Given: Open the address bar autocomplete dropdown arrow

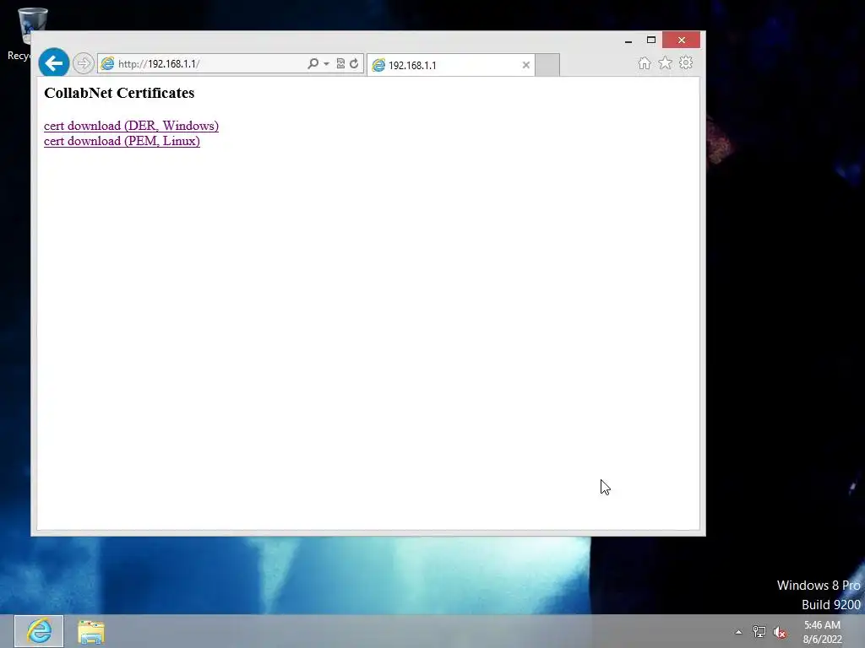Looking at the screenshot, I should pyautogui.click(x=327, y=64).
